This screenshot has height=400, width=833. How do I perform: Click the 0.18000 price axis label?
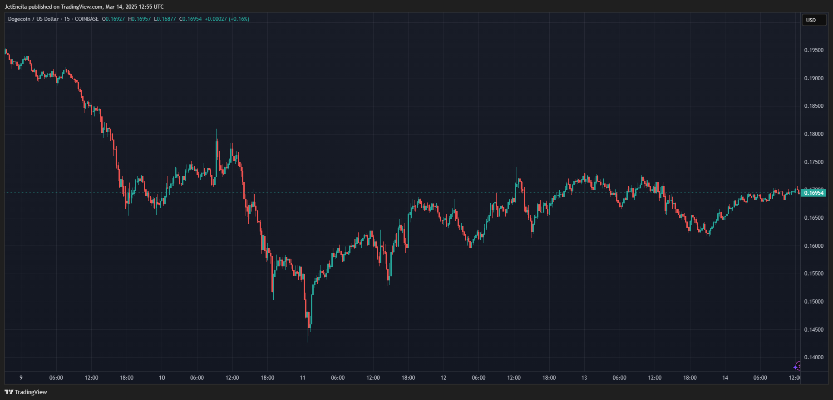pos(813,134)
